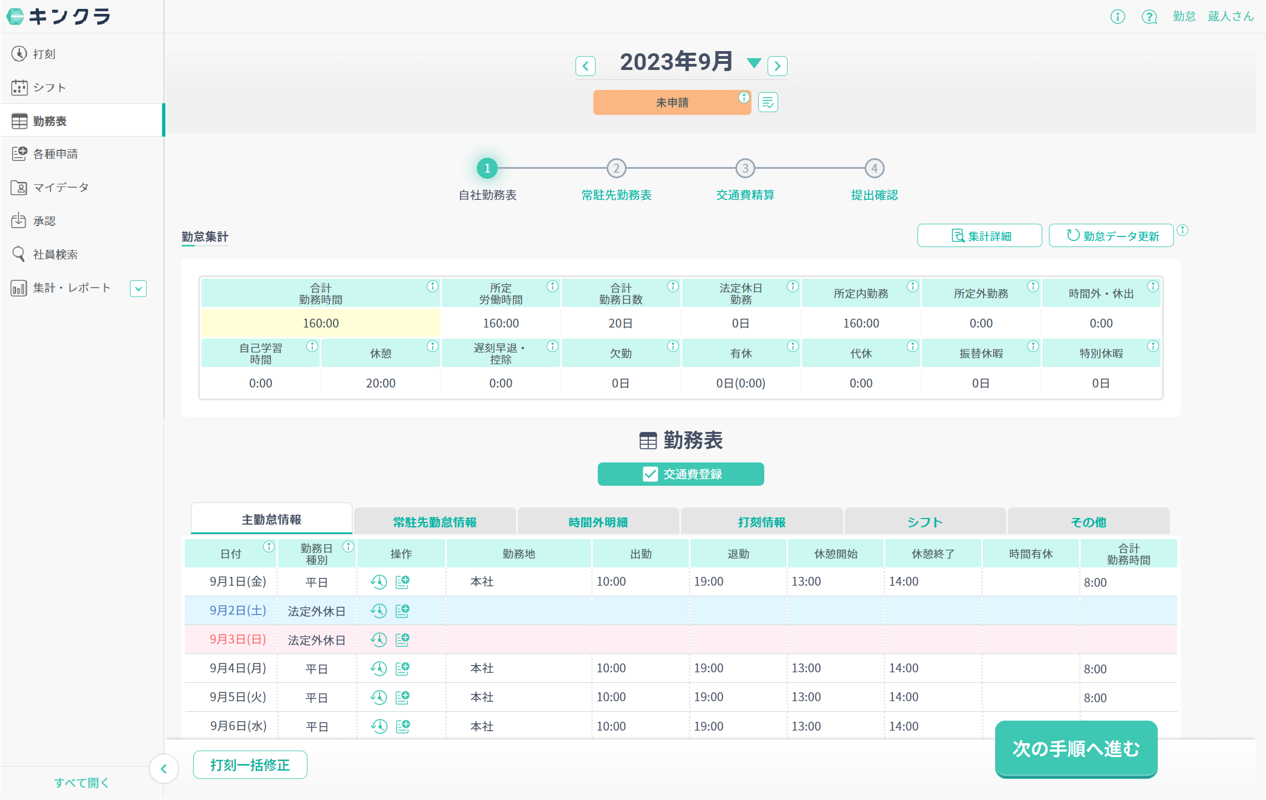
Task: Show info for 法定休日勤務 header
Action: pyautogui.click(x=793, y=286)
